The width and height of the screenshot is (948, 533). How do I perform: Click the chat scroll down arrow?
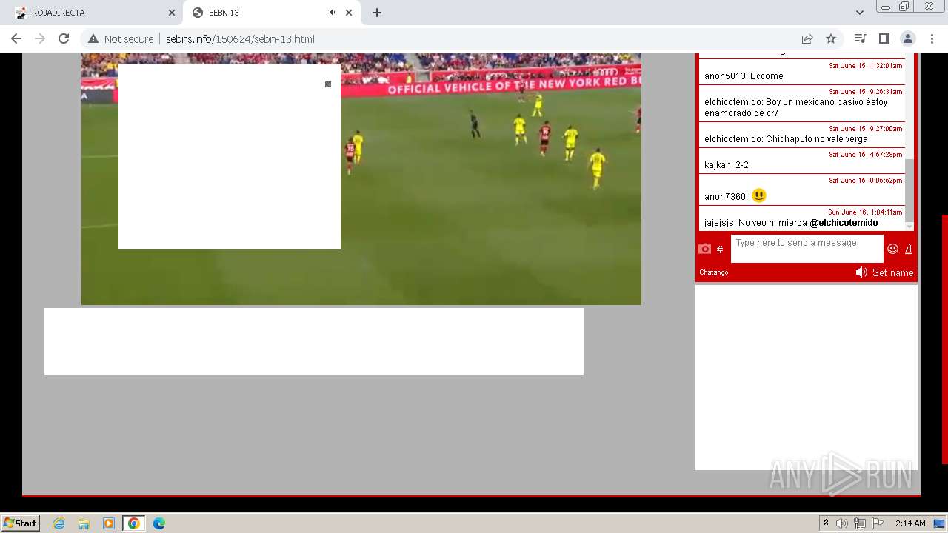[x=909, y=227]
